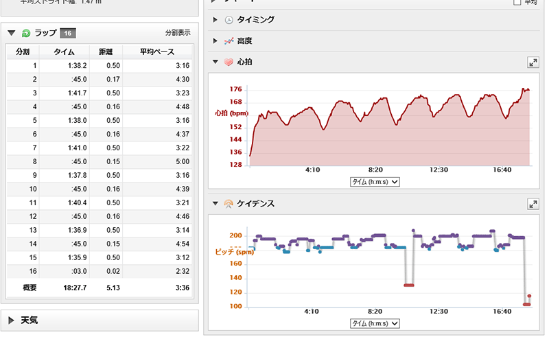Expand the タイミング section
Screen dimensions: 549x337
[215, 20]
